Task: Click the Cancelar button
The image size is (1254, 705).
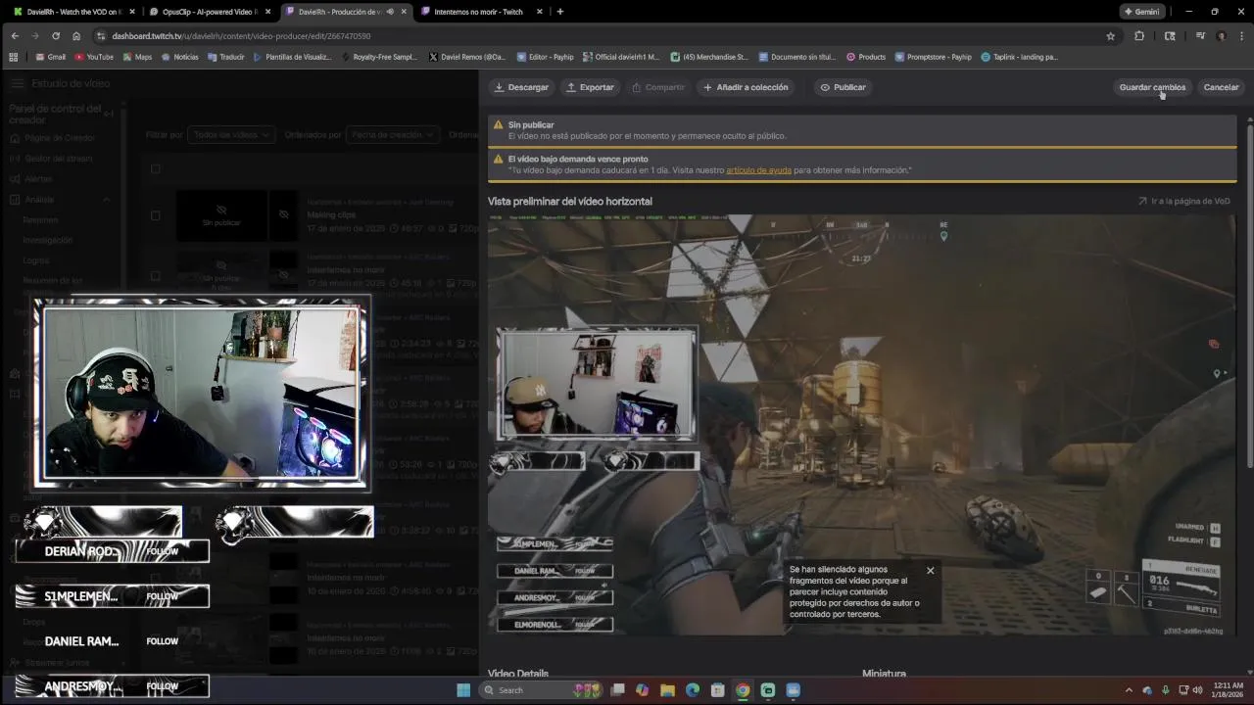Action: (x=1221, y=87)
